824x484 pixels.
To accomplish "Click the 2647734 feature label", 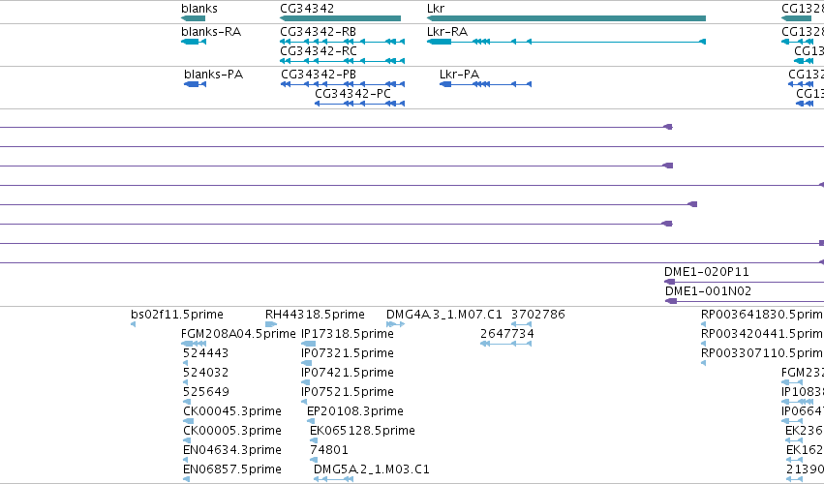I will (507, 334).
